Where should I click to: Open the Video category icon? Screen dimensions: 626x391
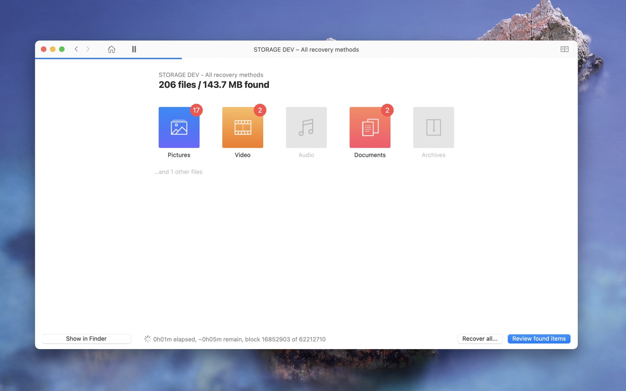(x=242, y=127)
